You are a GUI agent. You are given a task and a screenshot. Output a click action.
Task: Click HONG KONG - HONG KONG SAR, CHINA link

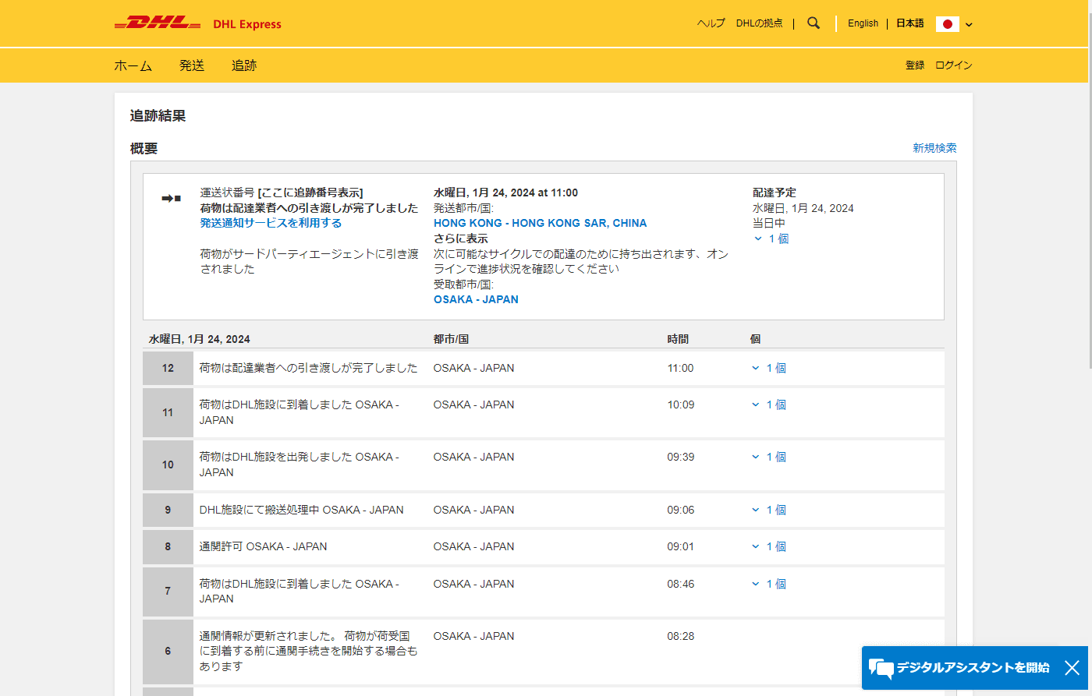540,223
